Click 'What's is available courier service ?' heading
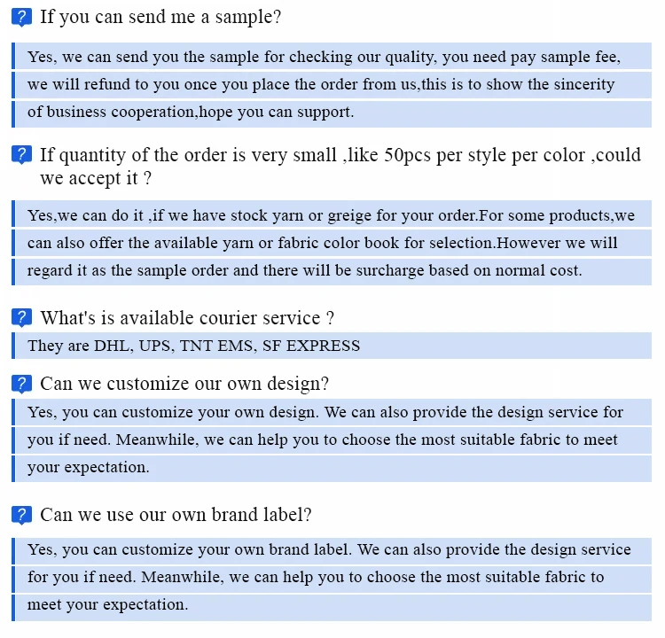This screenshot has height=638, width=665. (x=187, y=317)
